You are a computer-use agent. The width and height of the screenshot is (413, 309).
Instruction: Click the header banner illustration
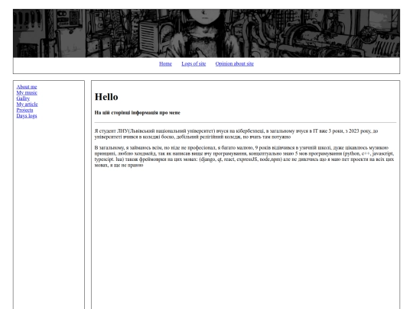206,34
